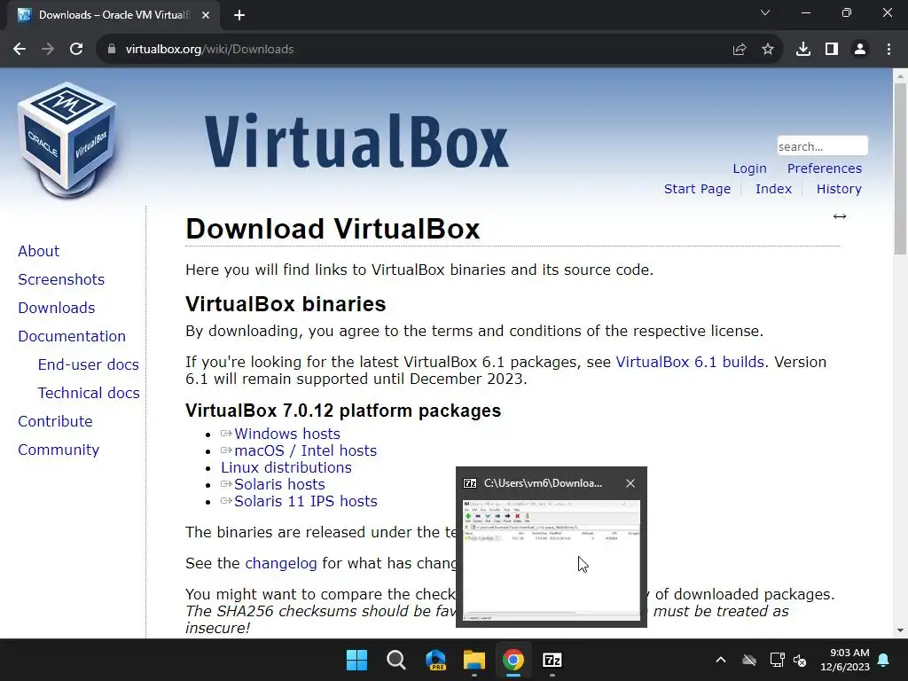Click the padlock site info icon
908x681 pixels.
point(111,50)
